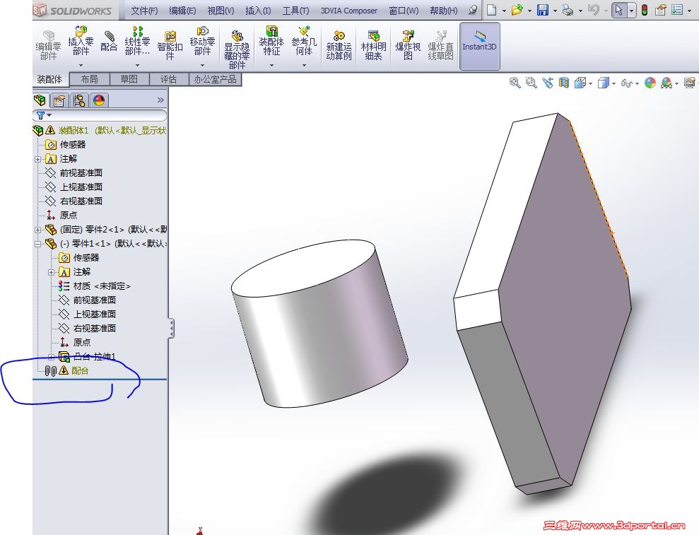
Task: Start a 新建运动算例 new motion study
Action: tap(339, 46)
